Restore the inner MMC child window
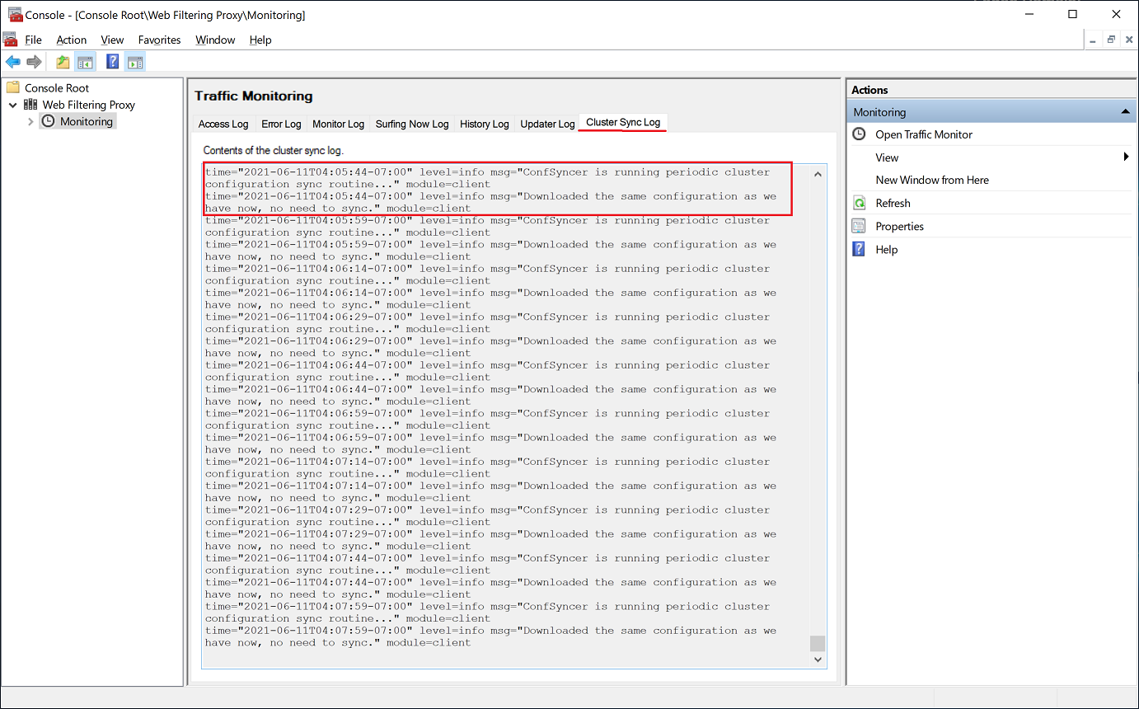Image resolution: width=1139 pixels, height=709 pixels. [1111, 40]
